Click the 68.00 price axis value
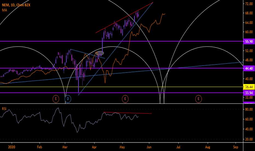 click(249, 13)
